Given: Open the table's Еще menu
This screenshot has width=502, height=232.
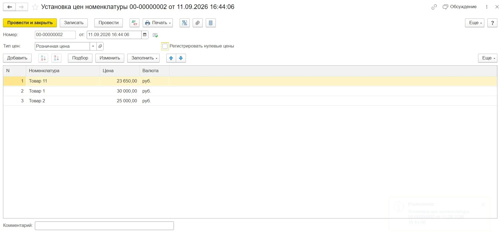Looking at the screenshot, I should [x=488, y=58].
